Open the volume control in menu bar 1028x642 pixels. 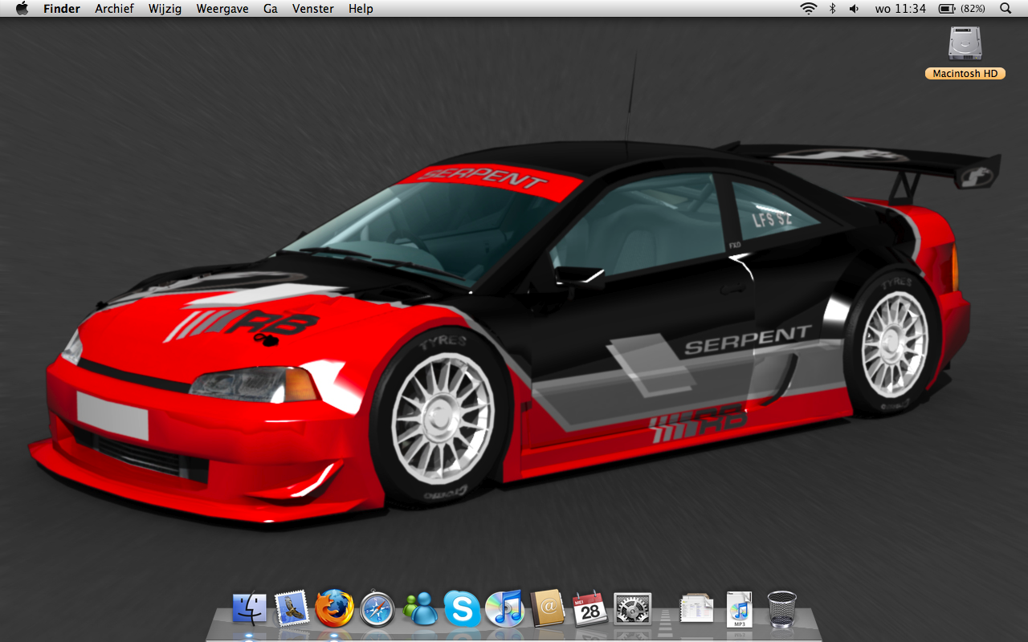pos(854,9)
